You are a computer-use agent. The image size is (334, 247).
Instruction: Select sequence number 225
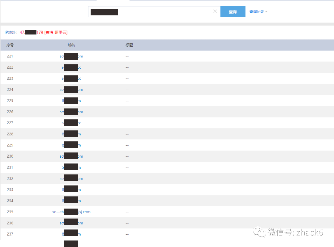(x=10, y=100)
